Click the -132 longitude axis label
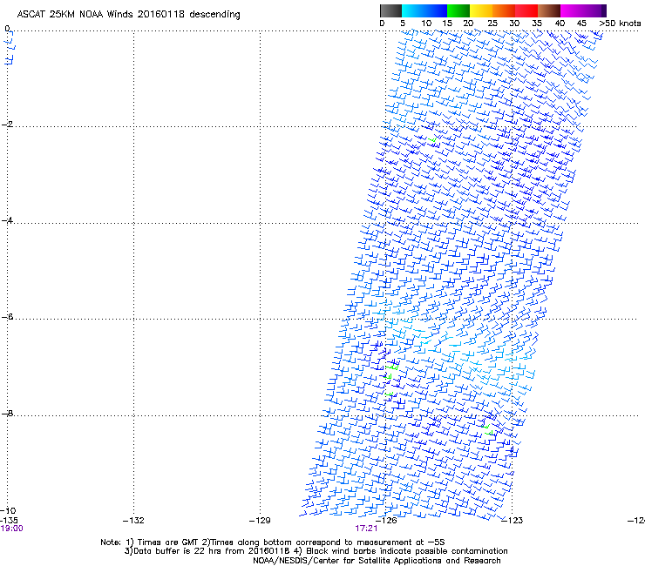Screen dimensions: 645x566 (133, 521)
